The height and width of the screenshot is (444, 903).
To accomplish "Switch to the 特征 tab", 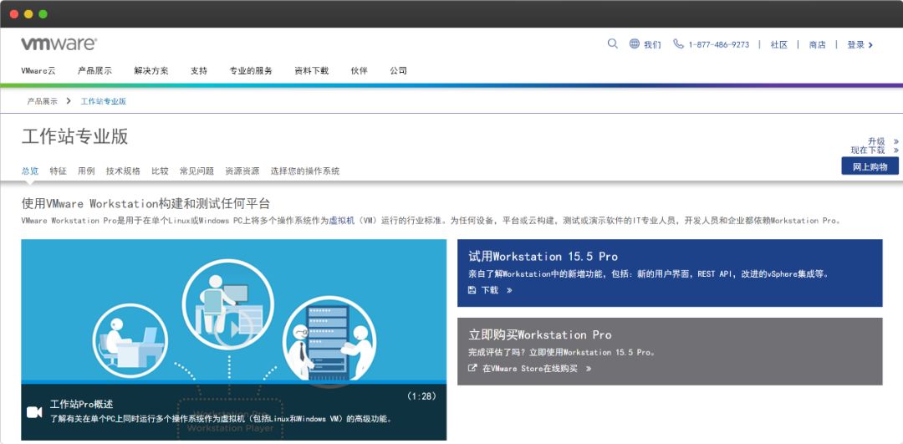I will [x=59, y=171].
